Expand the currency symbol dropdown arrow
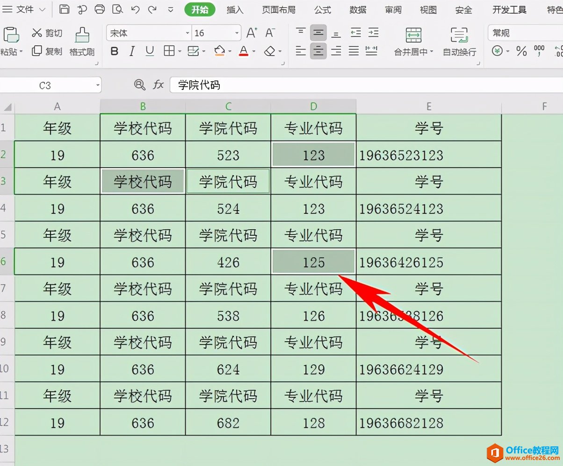The width and height of the screenshot is (563, 466). 508,51
